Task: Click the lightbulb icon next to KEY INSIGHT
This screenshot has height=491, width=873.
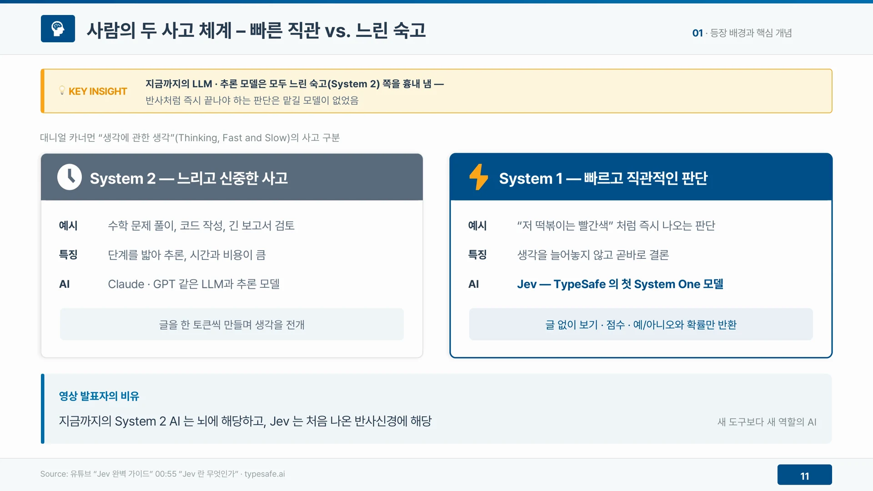Action: click(x=62, y=90)
